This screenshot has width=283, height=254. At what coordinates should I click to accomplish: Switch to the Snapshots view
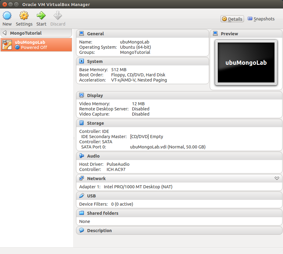(261, 19)
